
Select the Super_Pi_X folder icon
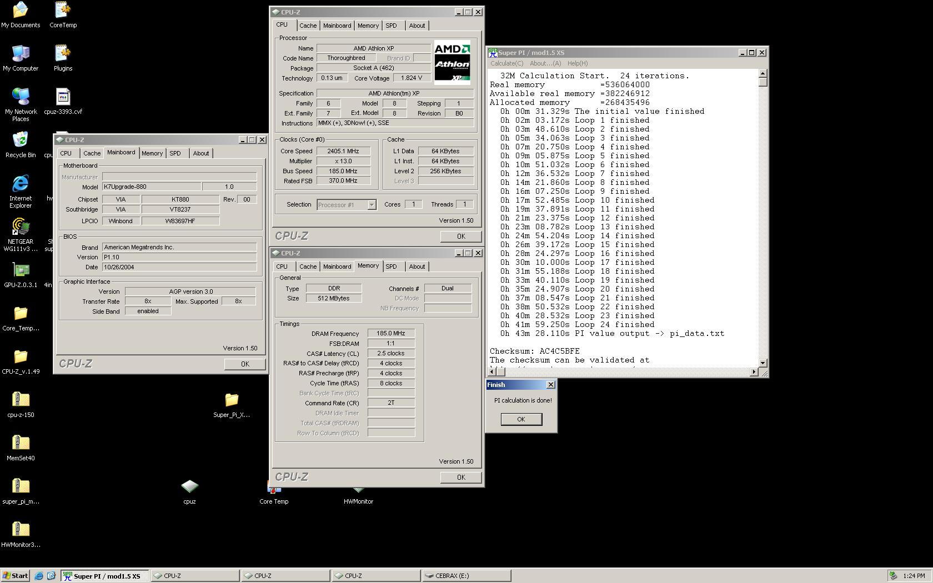(232, 405)
